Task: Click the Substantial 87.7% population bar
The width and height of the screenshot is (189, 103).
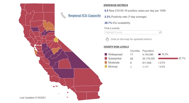Action: pyautogui.click(x=168, y=58)
